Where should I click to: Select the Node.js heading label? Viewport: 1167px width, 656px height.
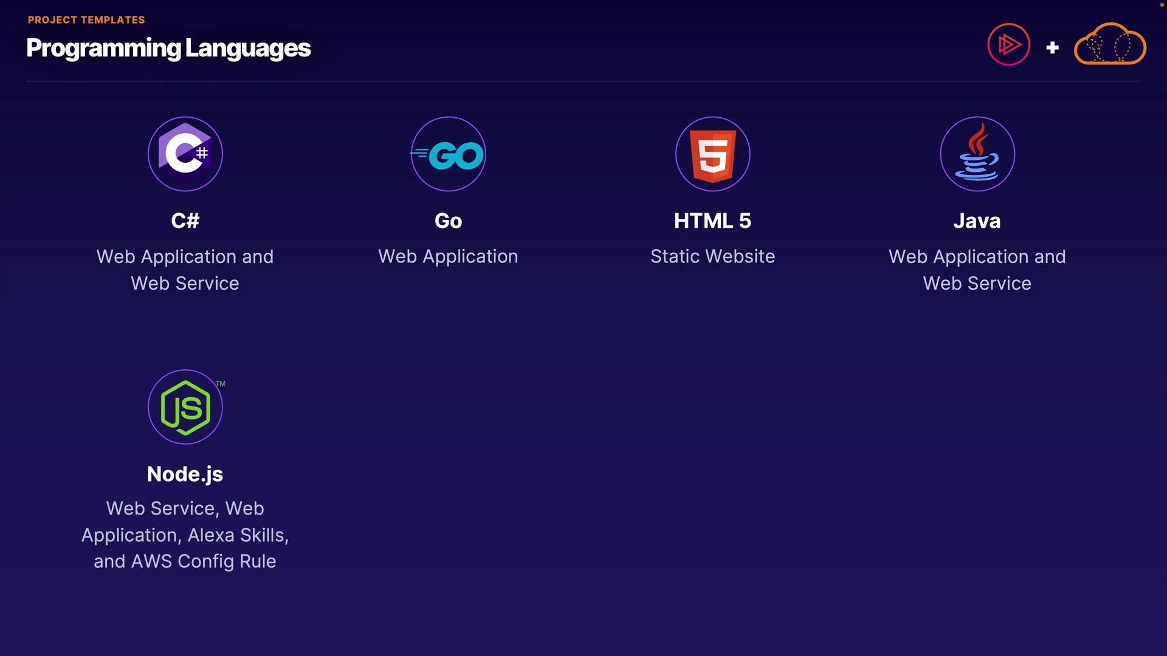point(185,474)
